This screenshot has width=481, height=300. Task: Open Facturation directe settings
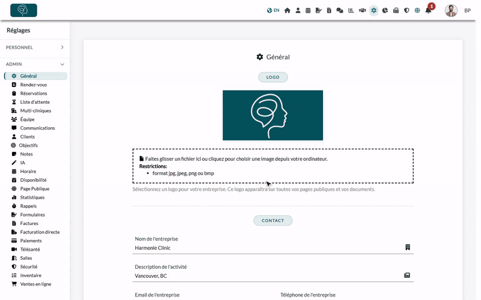click(40, 232)
